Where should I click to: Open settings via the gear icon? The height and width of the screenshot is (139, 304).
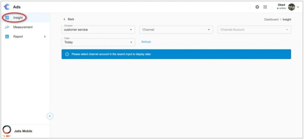257,7
